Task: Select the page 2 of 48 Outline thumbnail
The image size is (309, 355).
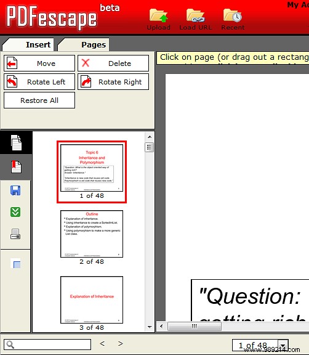Action: point(92,234)
